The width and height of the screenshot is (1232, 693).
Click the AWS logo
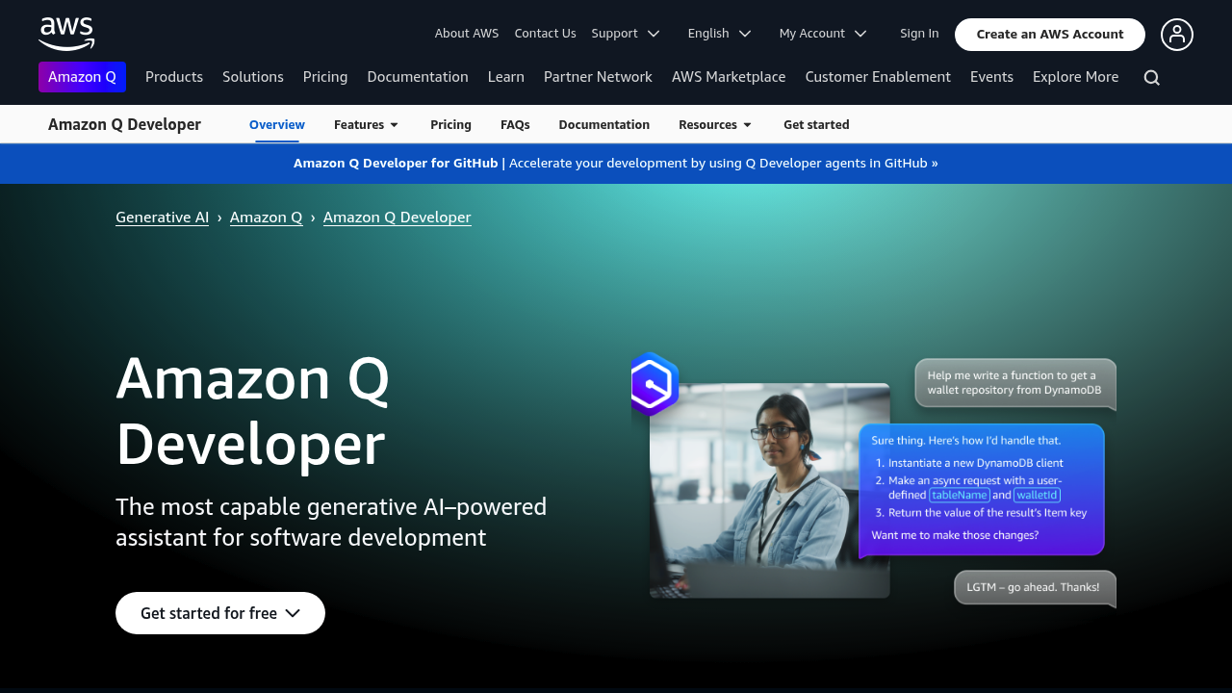[x=65, y=34]
